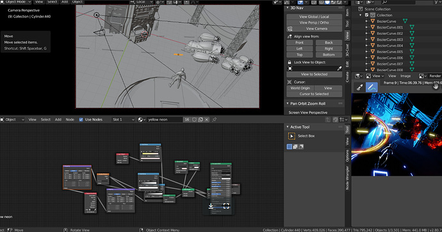Click the black-white color ramp gradient in middle node
The width and height of the screenshot is (442, 232).
pyautogui.click(x=148, y=183)
